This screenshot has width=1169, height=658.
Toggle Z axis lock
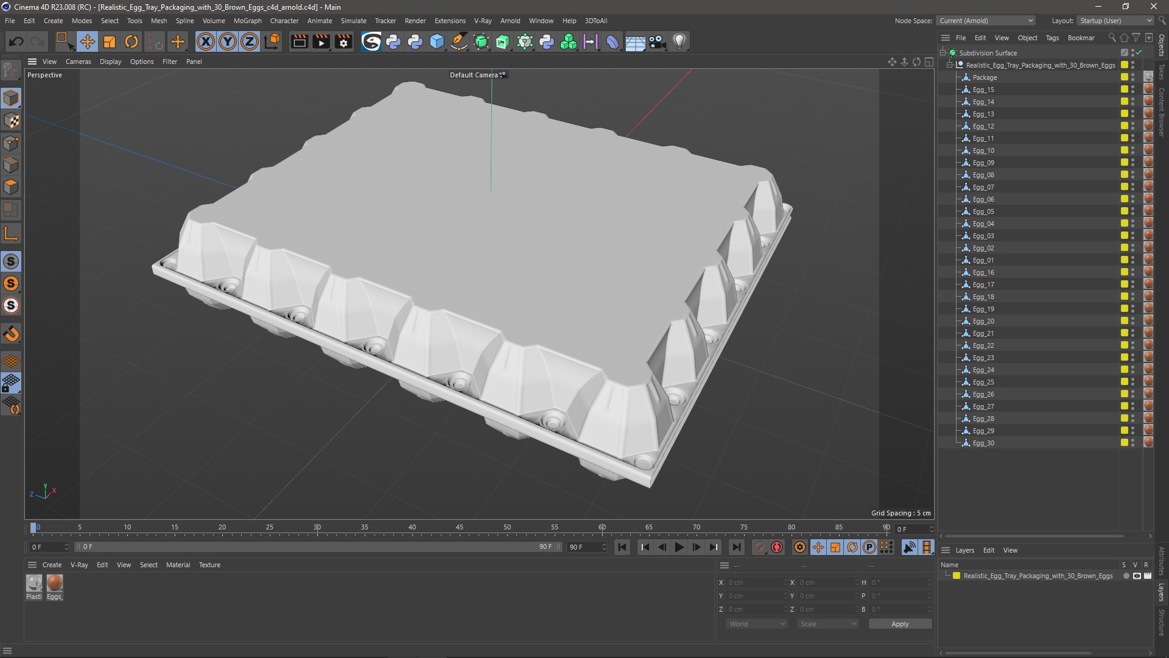click(x=250, y=41)
